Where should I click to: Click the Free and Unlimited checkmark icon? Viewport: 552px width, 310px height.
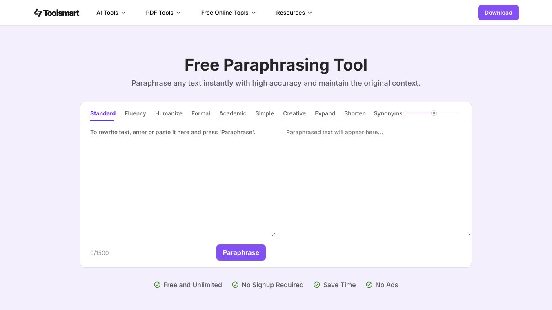coord(157,285)
